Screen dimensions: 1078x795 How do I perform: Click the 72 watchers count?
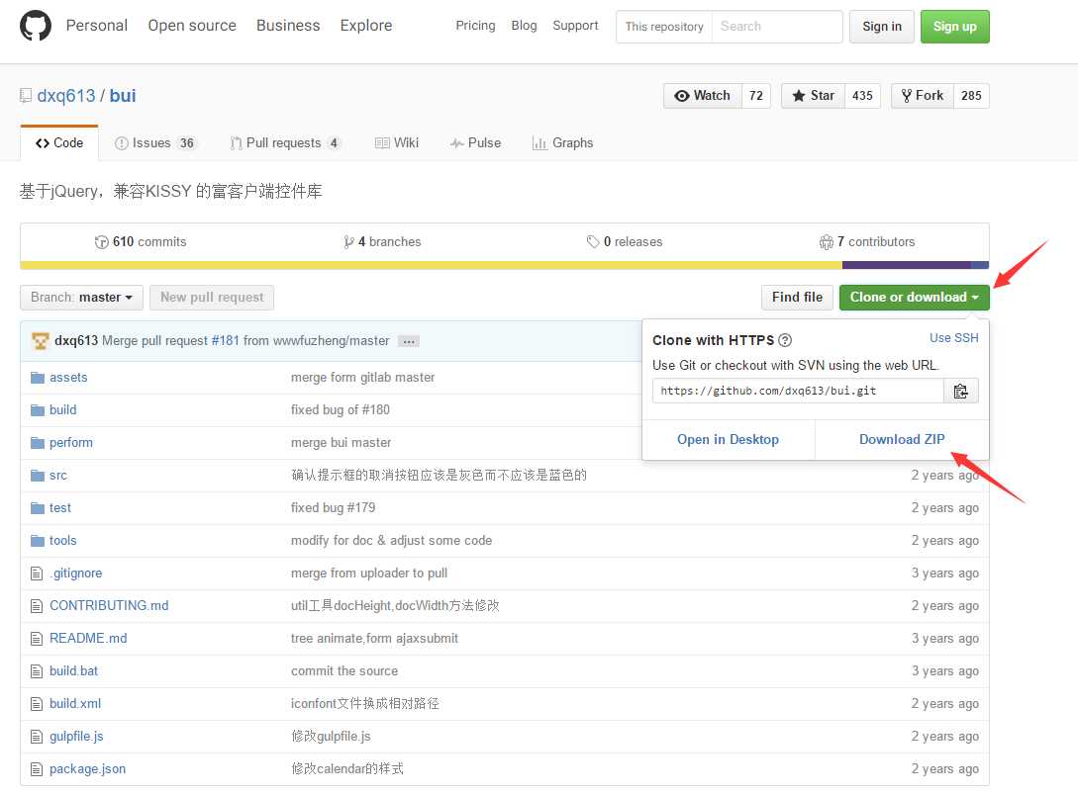coord(756,96)
